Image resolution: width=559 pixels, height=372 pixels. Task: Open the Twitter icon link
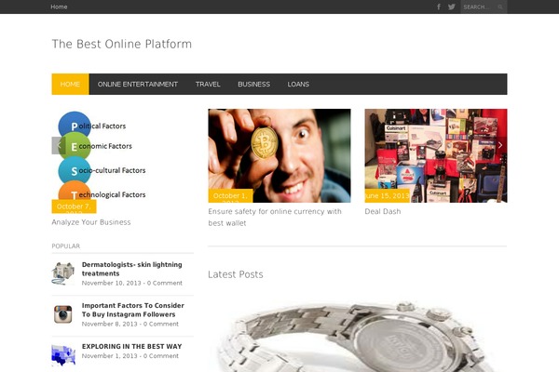tap(451, 7)
